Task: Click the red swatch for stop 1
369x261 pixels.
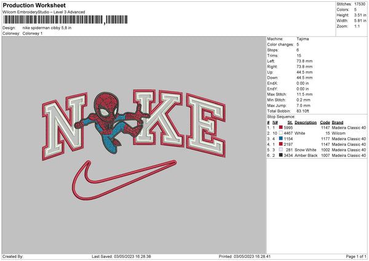Action: (281, 127)
